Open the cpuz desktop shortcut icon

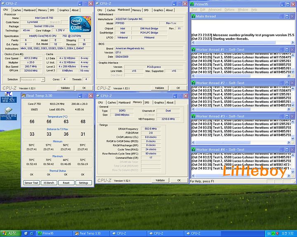click(9, 114)
